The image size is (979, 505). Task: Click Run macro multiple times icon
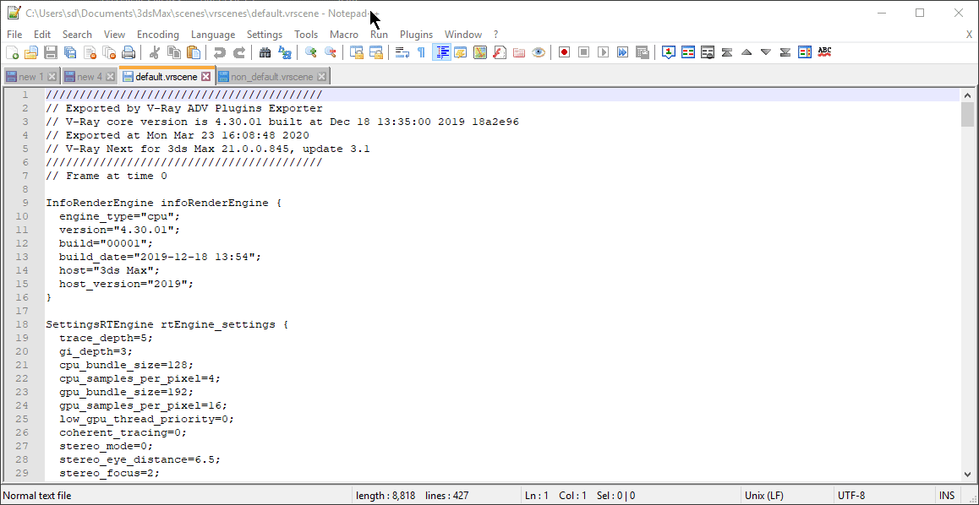(x=622, y=52)
